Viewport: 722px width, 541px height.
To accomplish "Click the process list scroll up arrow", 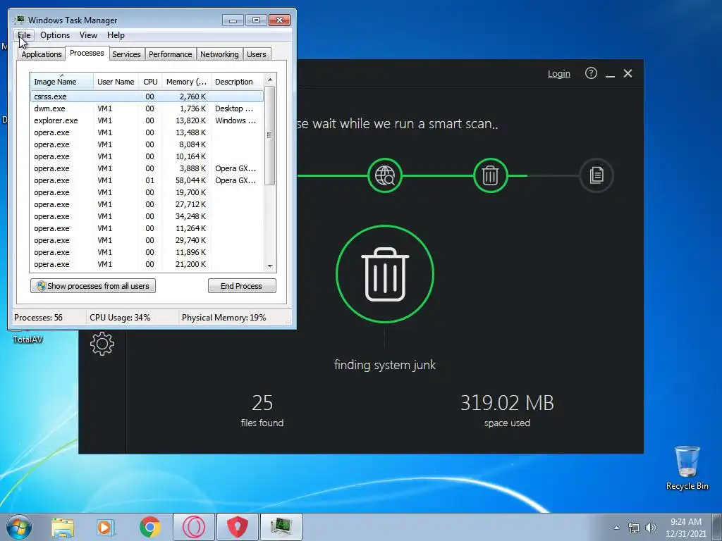I will 270,80.
